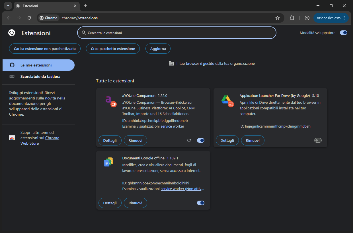
Task: Open Documenti Google offline service worker link
Action: pyautogui.click(x=182, y=189)
